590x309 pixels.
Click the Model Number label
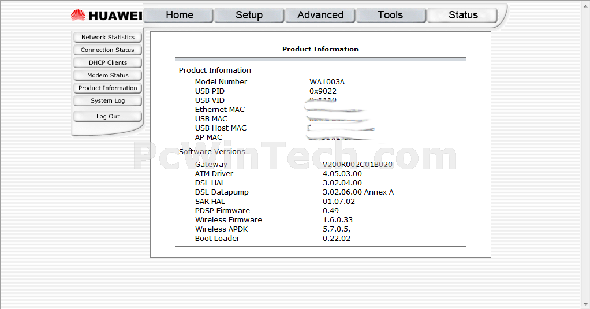point(221,81)
